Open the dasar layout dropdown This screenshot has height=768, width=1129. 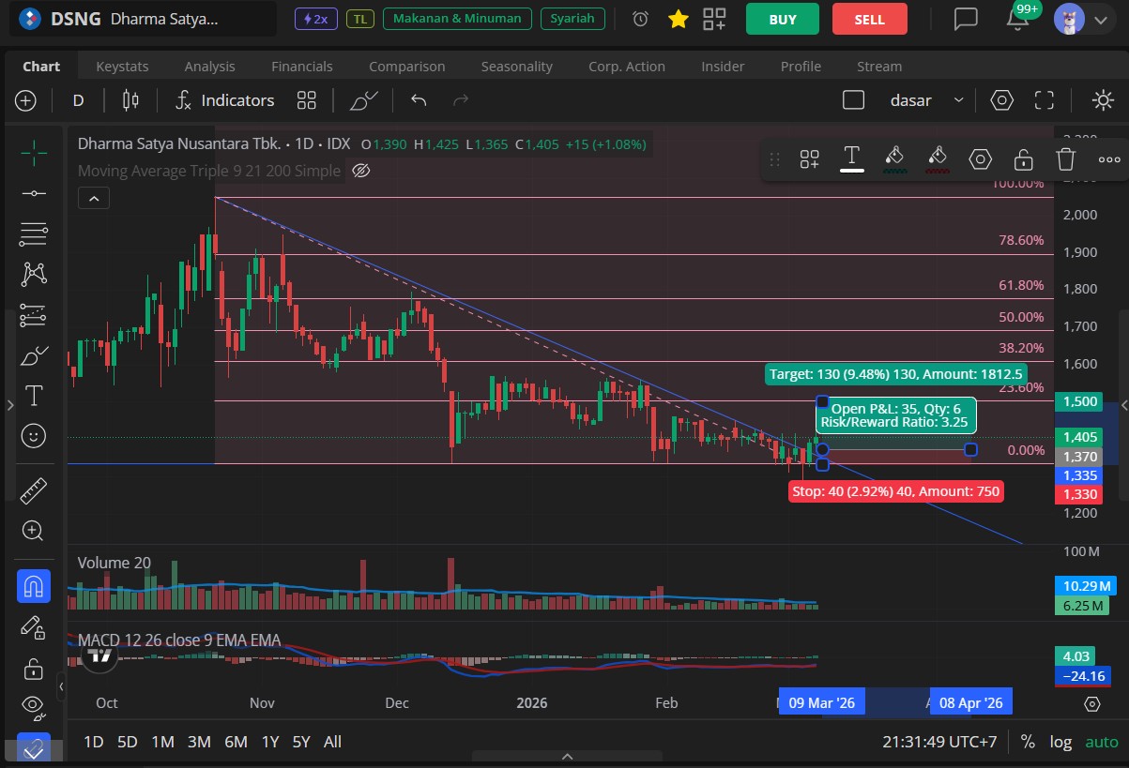[926, 100]
